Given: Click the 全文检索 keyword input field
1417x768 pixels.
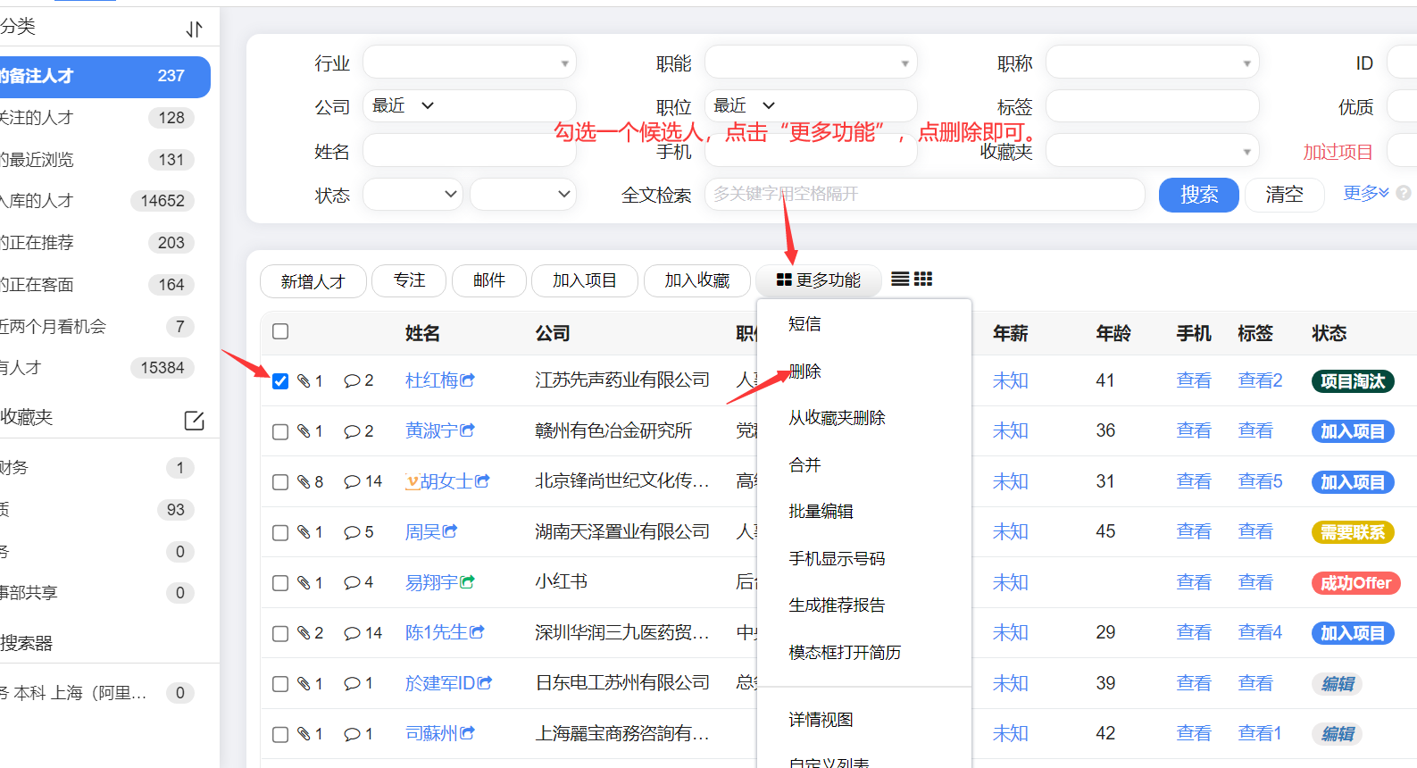Looking at the screenshot, I should point(924,194).
